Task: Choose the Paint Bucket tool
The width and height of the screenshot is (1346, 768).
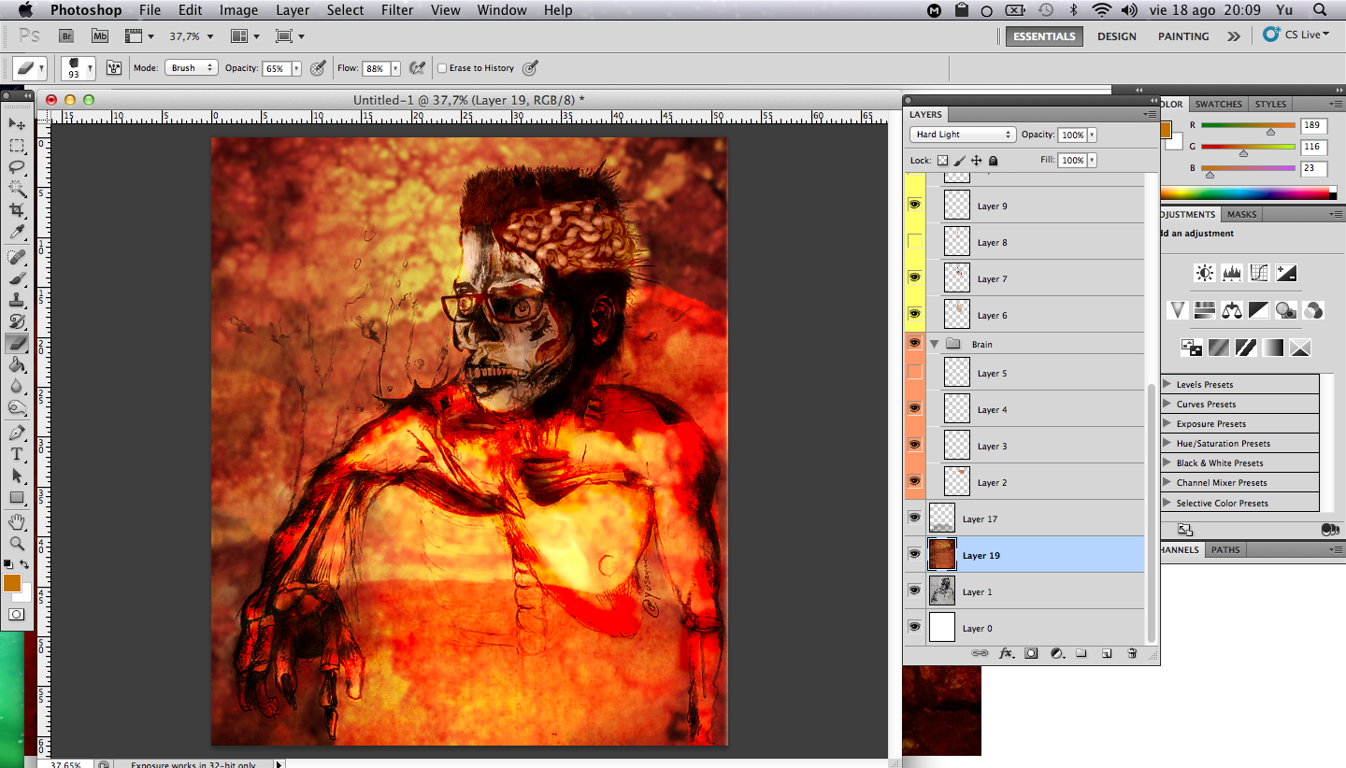Action: pos(17,365)
